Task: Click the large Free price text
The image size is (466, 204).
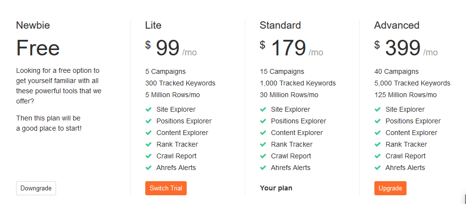Action: coord(38,48)
